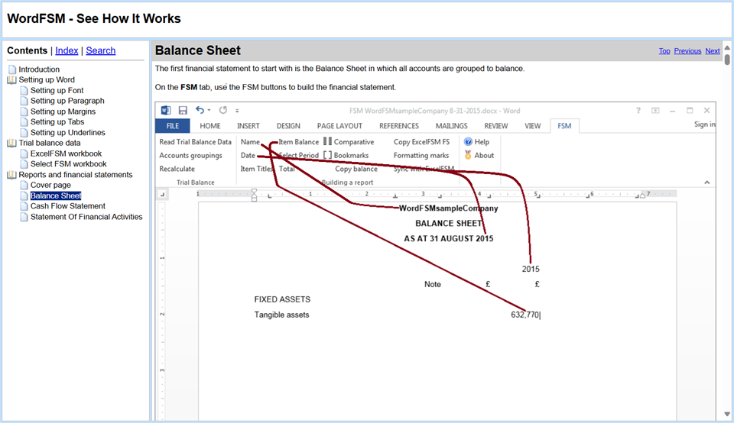Click the Save icon in the Word quick access toolbar
The image size is (734, 423).
183,110
